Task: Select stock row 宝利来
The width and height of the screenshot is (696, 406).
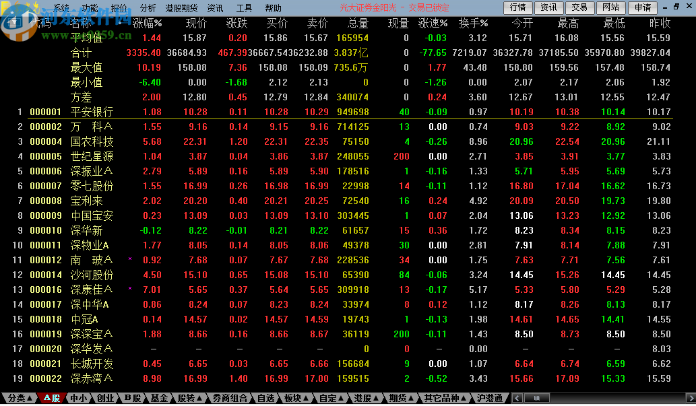Action: point(342,201)
